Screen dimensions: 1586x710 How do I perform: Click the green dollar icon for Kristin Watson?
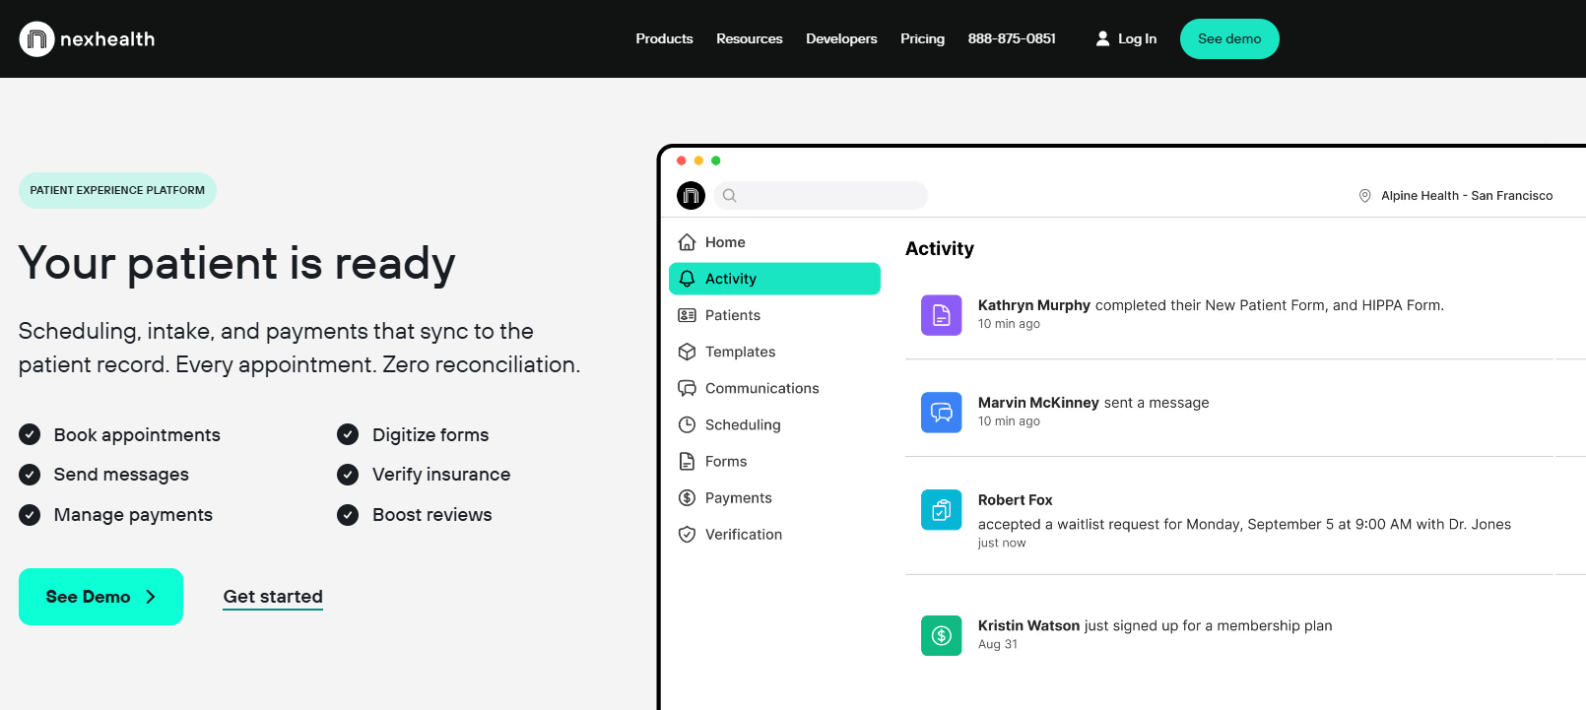942,635
